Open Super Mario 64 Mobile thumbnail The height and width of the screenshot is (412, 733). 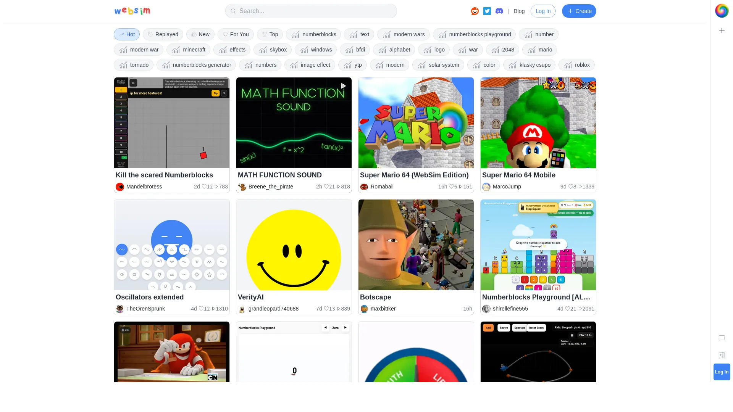click(x=538, y=123)
